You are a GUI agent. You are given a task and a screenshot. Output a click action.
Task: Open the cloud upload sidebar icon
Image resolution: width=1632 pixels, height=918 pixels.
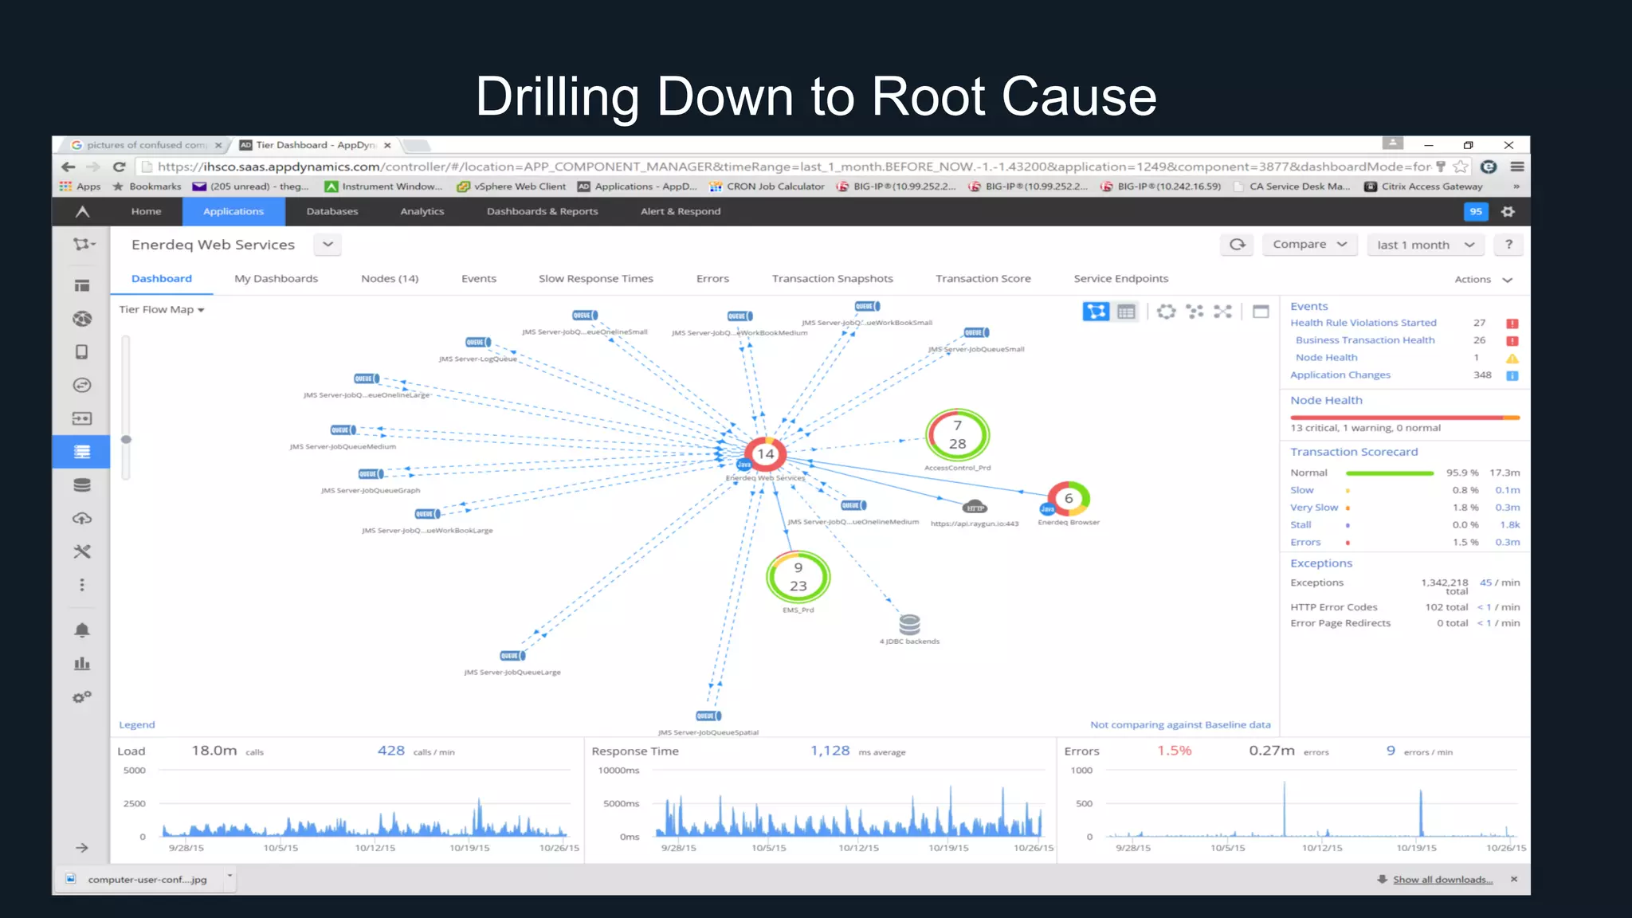(82, 519)
